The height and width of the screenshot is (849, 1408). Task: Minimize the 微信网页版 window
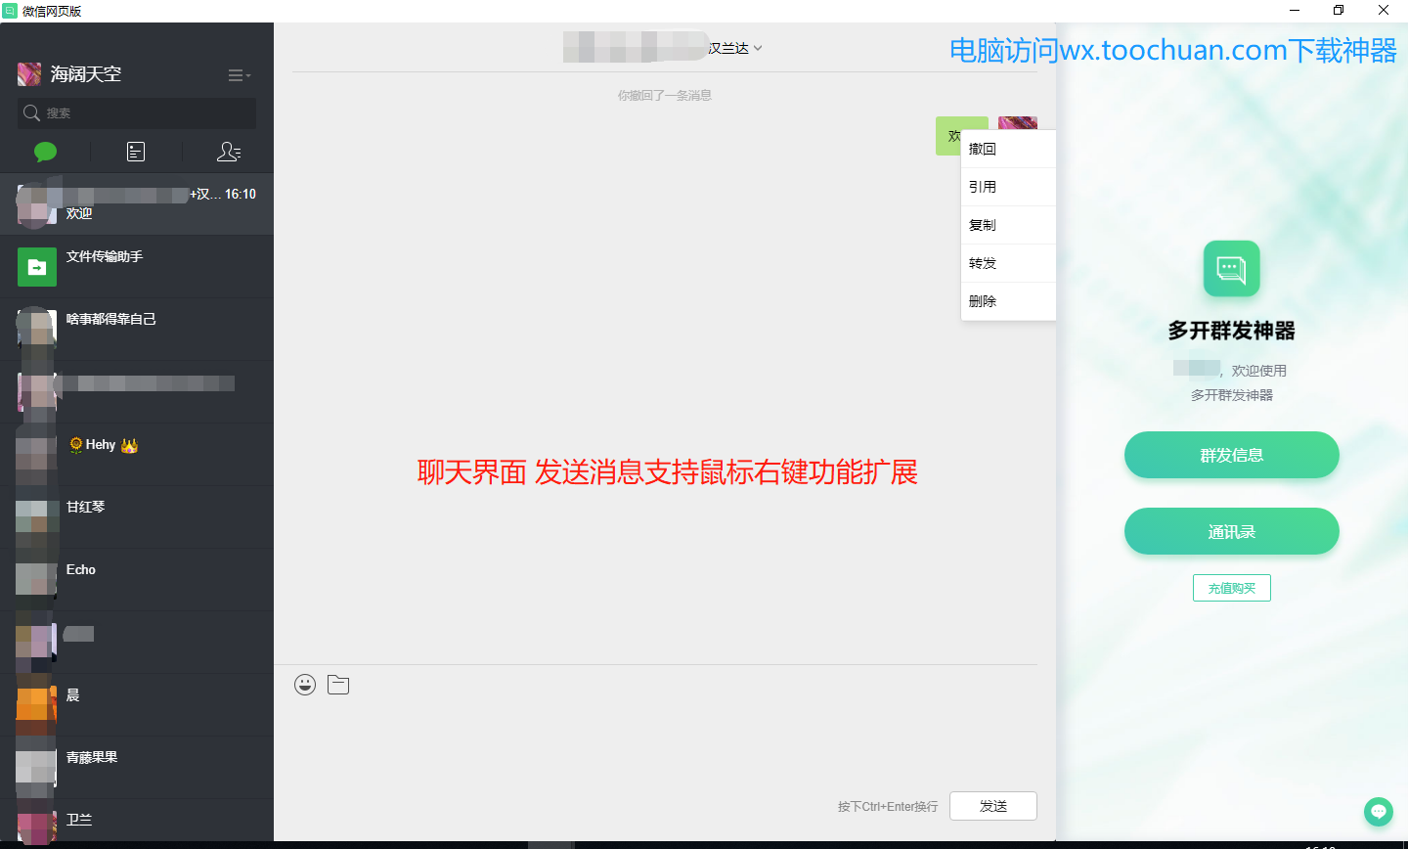[x=1295, y=11]
